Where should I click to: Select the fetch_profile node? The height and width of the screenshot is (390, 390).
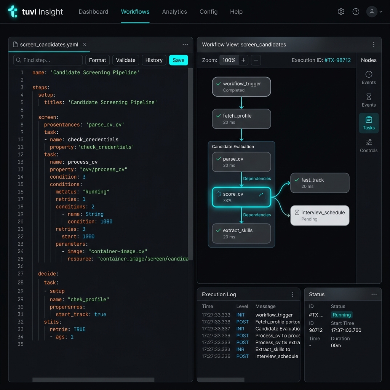coord(241,119)
